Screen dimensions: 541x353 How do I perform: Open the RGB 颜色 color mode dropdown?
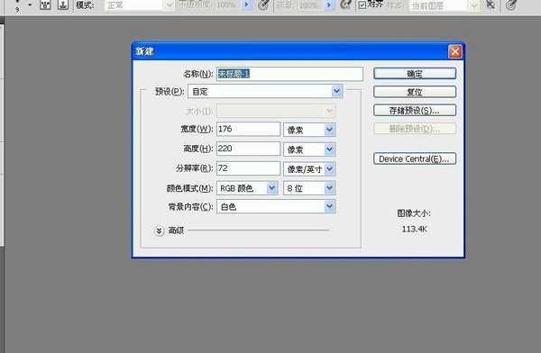[247, 188]
